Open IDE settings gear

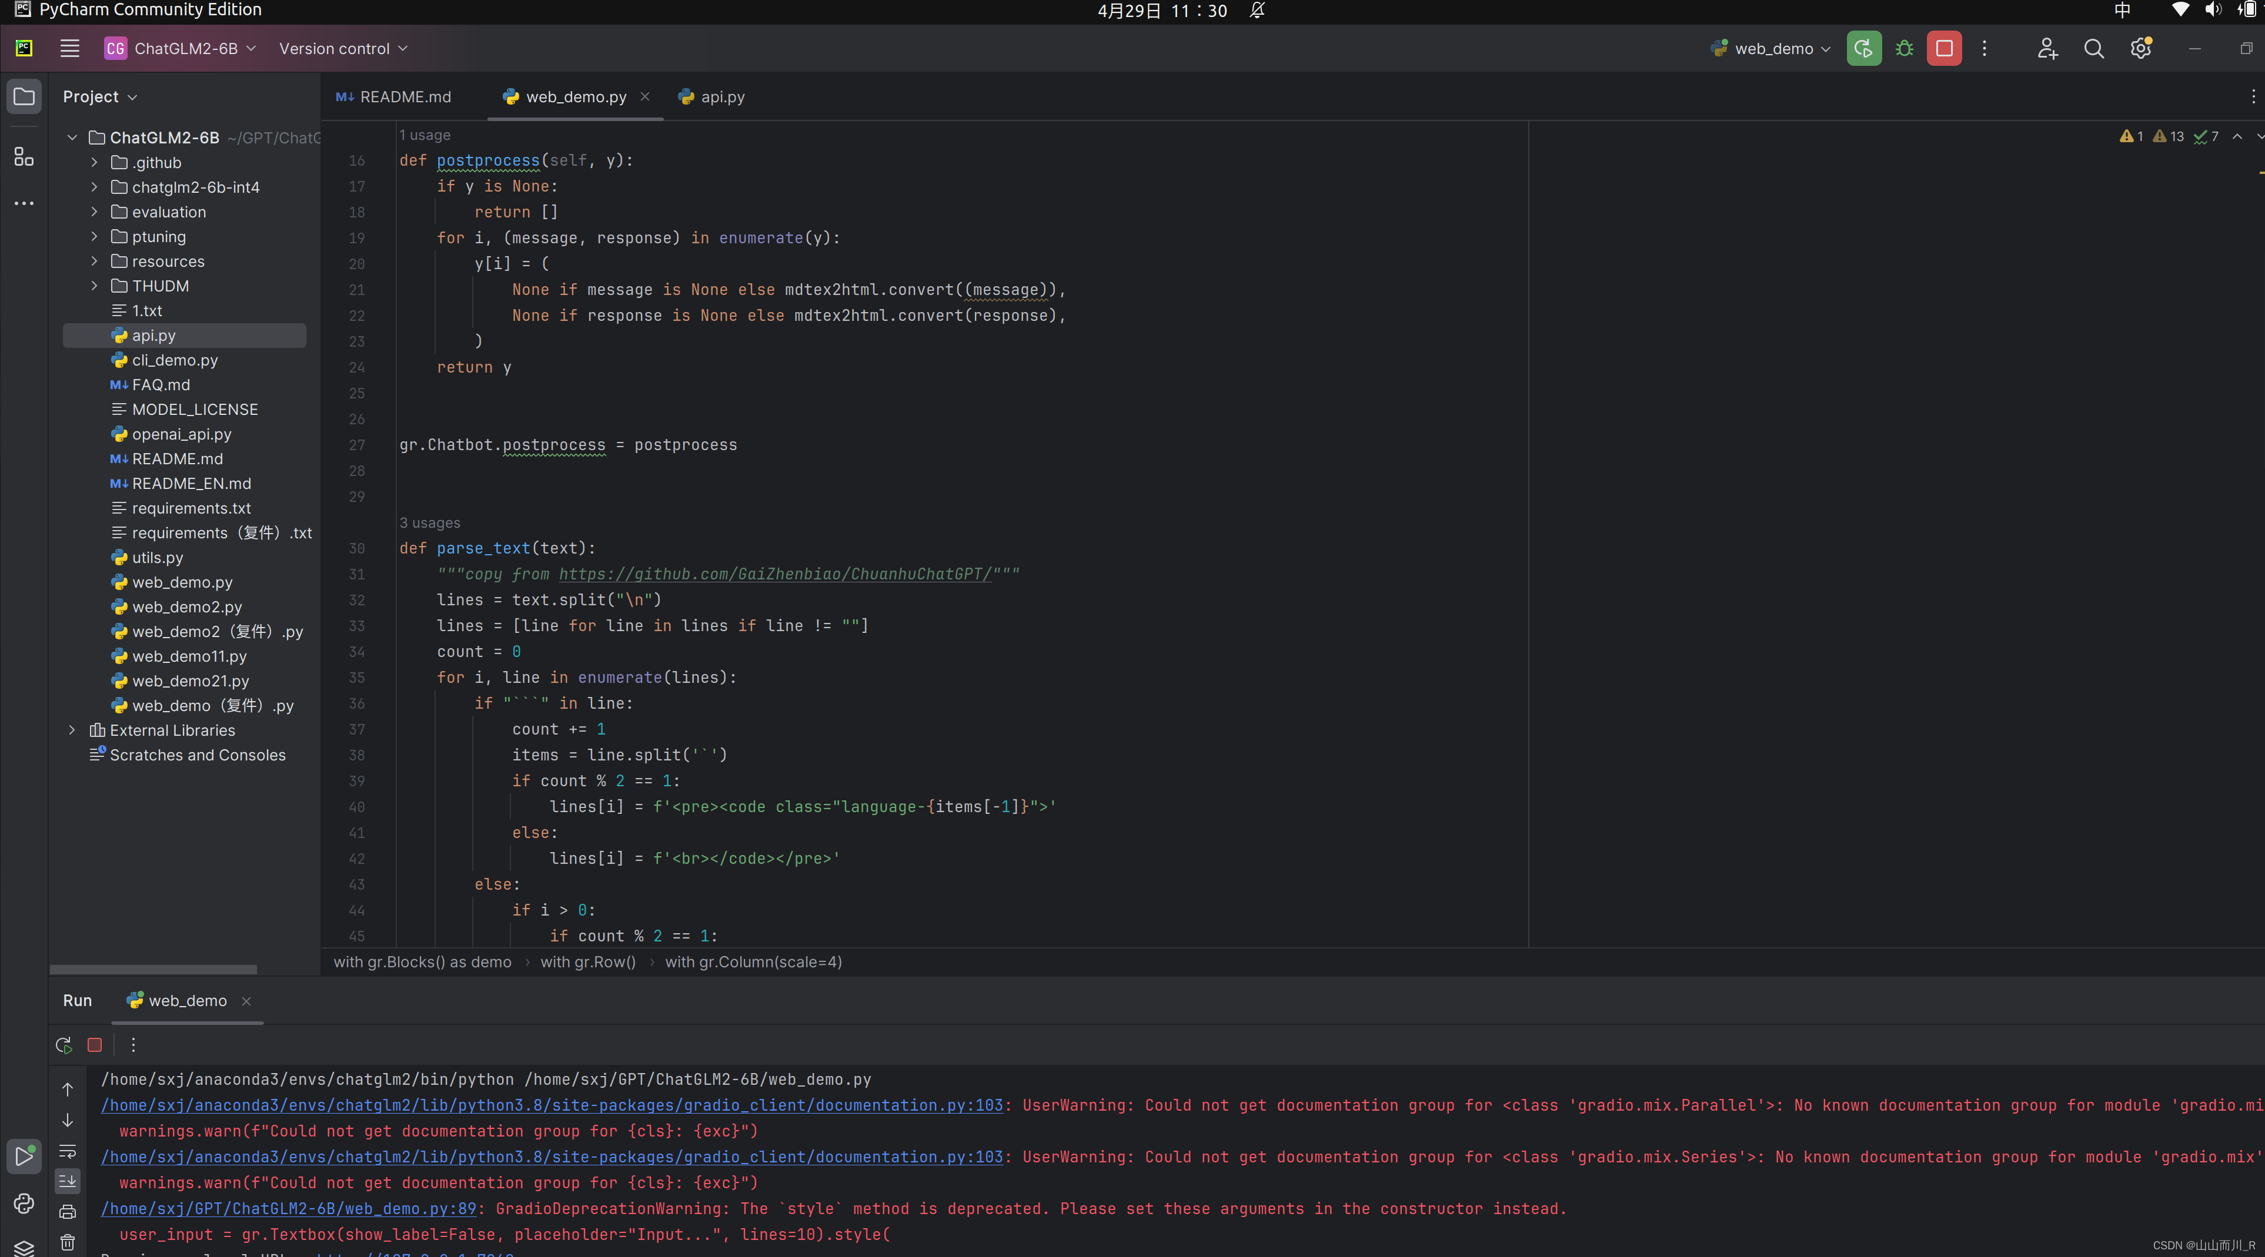(x=2141, y=48)
